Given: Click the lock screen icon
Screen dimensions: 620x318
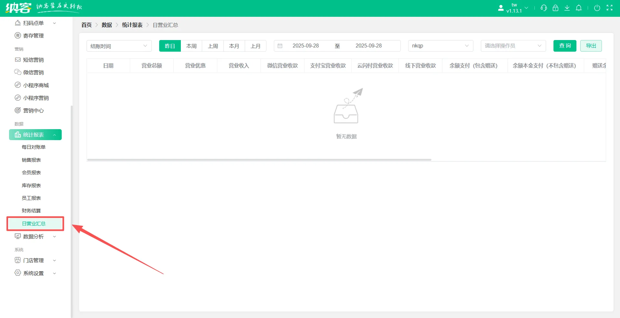Looking at the screenshot, I should tap(555, 8).
